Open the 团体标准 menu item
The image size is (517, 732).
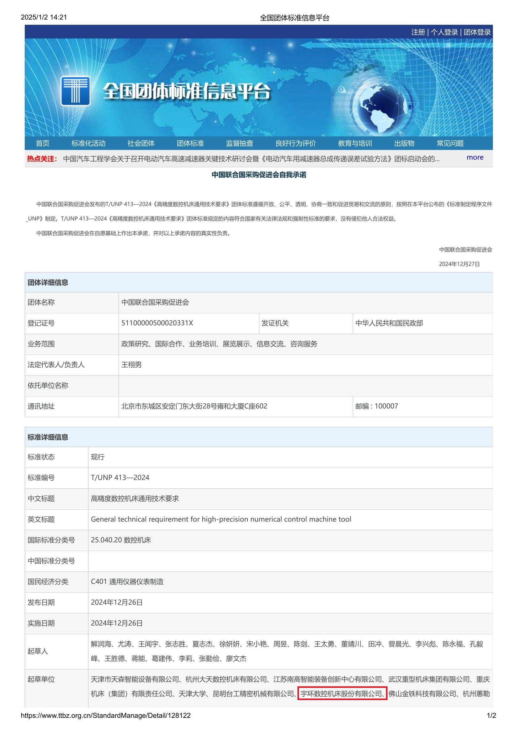tap(190, 143)
